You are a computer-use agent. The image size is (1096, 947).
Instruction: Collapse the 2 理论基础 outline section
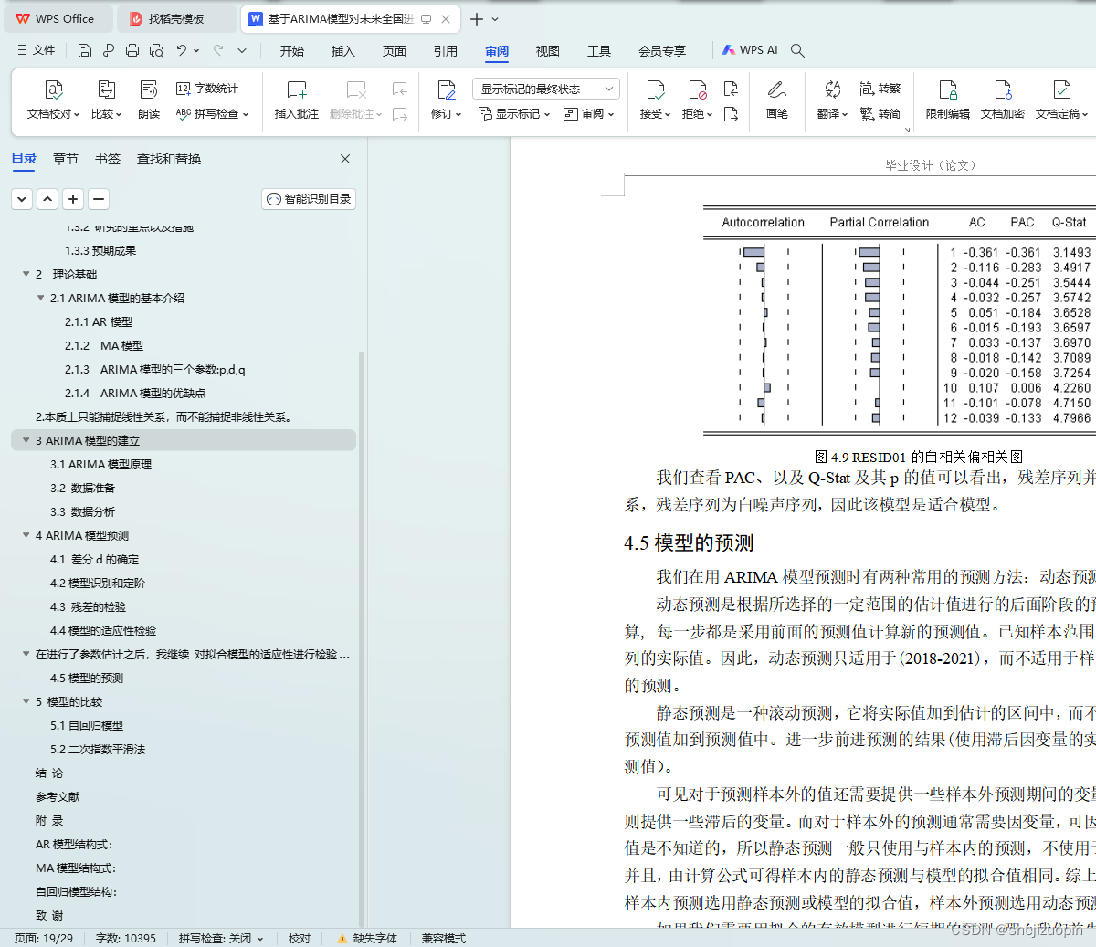tap(26, 274)
